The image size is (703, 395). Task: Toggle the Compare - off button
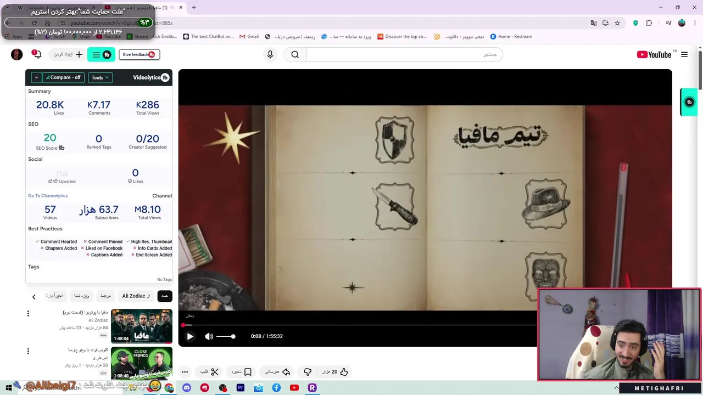[x=63, y=77]
